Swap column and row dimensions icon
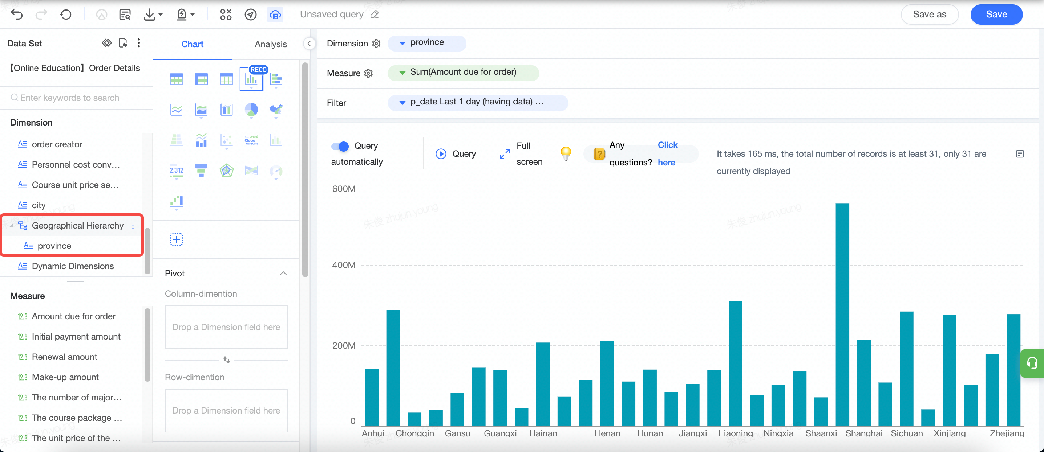 227,359
